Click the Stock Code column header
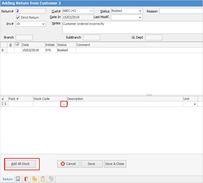The width and height of the screenshot is (203, 183). [50, 99]
